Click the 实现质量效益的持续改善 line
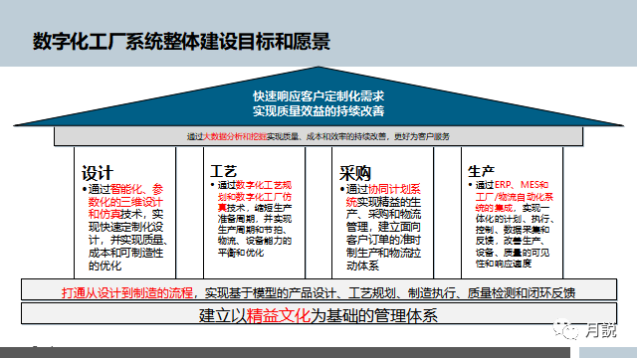Screen dimensions: 637x358 pyautogui.click(x=318, y=110)
